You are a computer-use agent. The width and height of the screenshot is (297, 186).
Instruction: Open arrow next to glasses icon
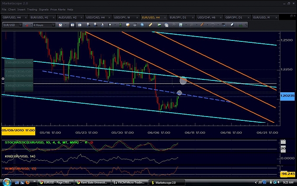[31, 25]
